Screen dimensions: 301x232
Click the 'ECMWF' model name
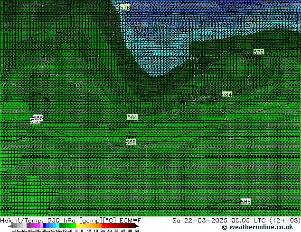tap(131, 221)
